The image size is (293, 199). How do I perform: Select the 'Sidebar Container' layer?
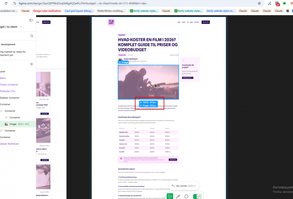pos(10,98)
